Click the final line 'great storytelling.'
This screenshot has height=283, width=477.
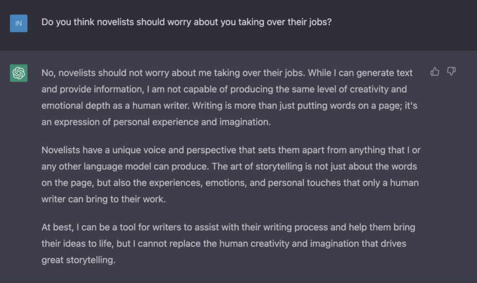(x=79, y=260)
